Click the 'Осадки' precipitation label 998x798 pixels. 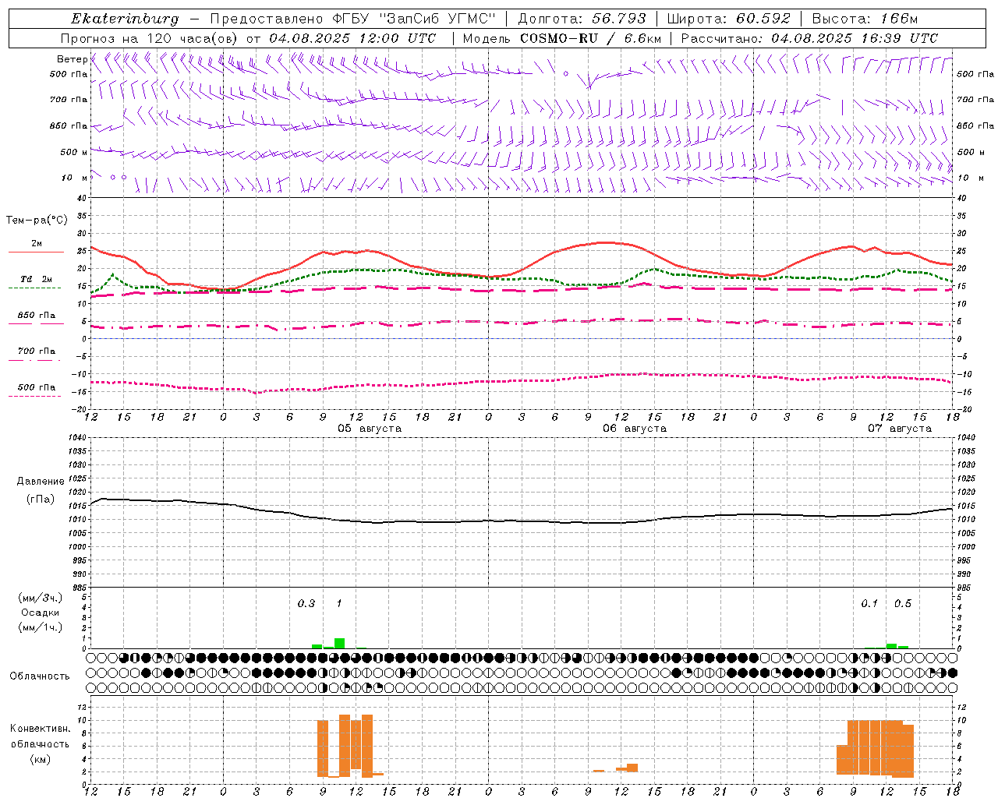click(41, 613)
